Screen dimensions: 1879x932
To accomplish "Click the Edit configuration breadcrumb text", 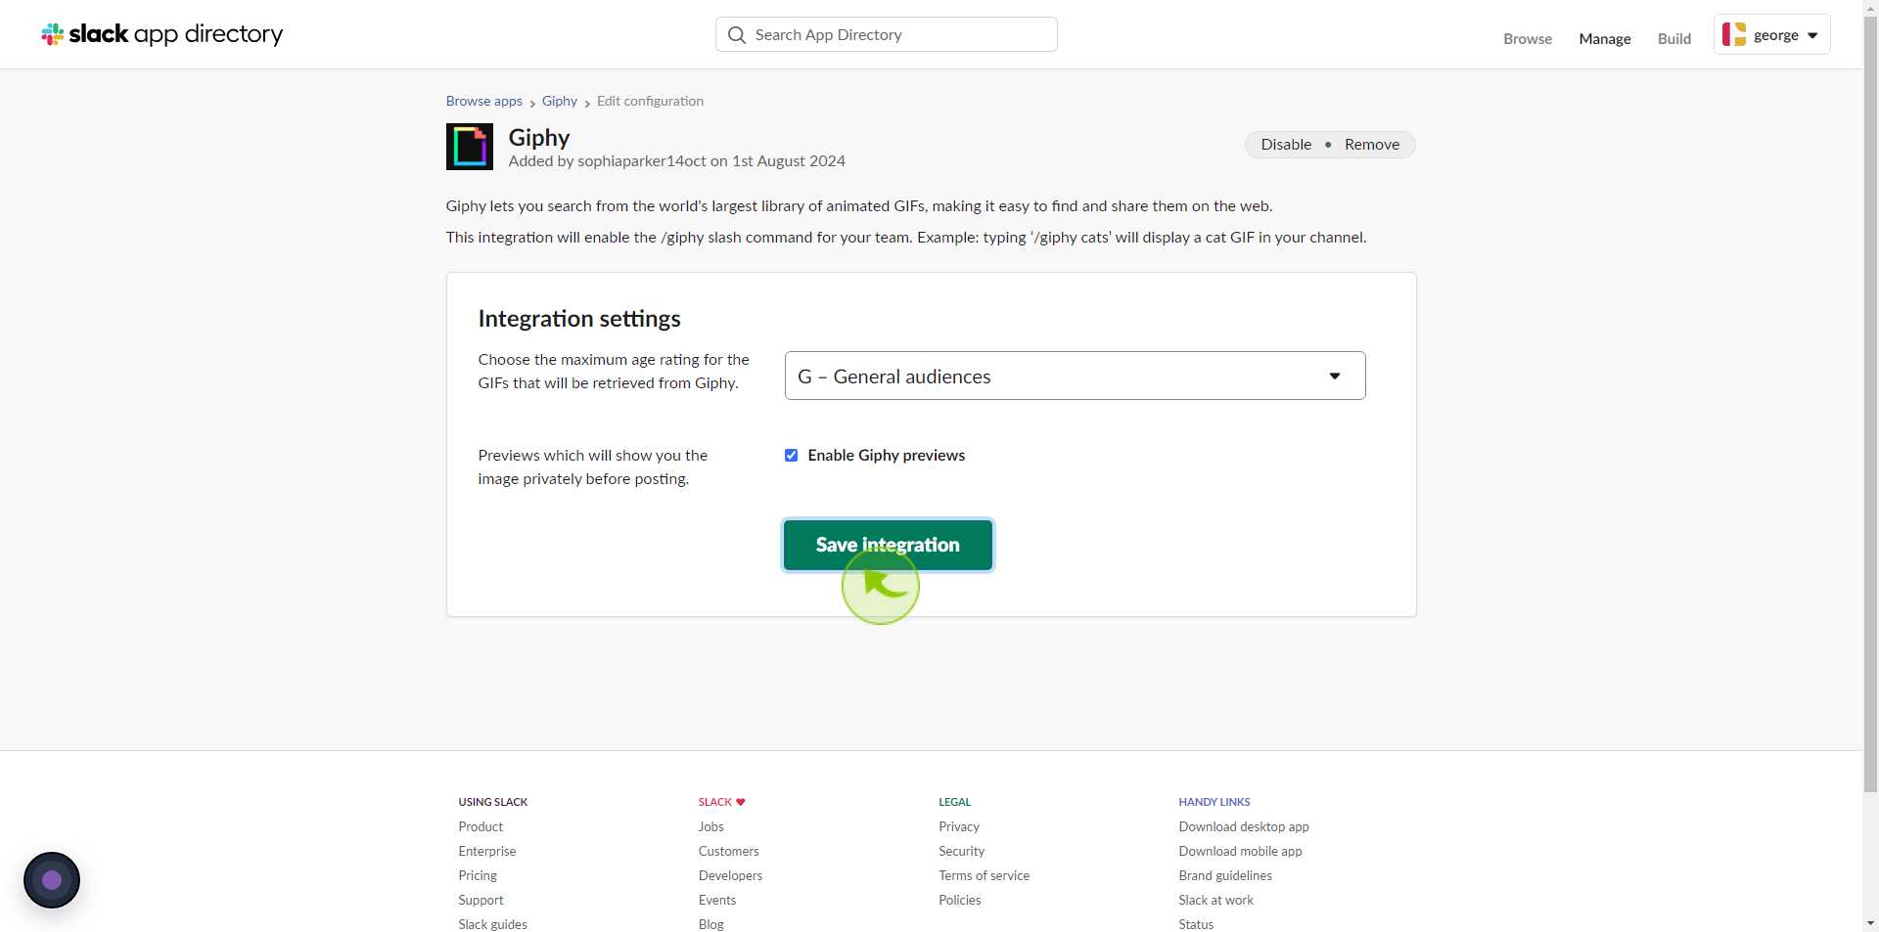I will click(651, 101).
